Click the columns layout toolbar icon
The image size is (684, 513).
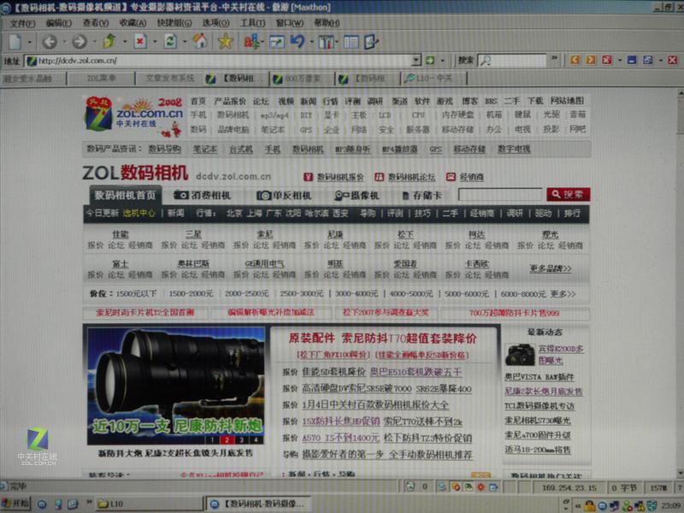click(x=326, y=42)
